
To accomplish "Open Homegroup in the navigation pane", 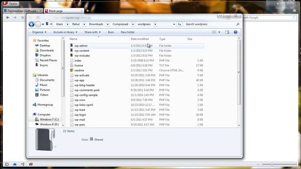I will 45,105.
